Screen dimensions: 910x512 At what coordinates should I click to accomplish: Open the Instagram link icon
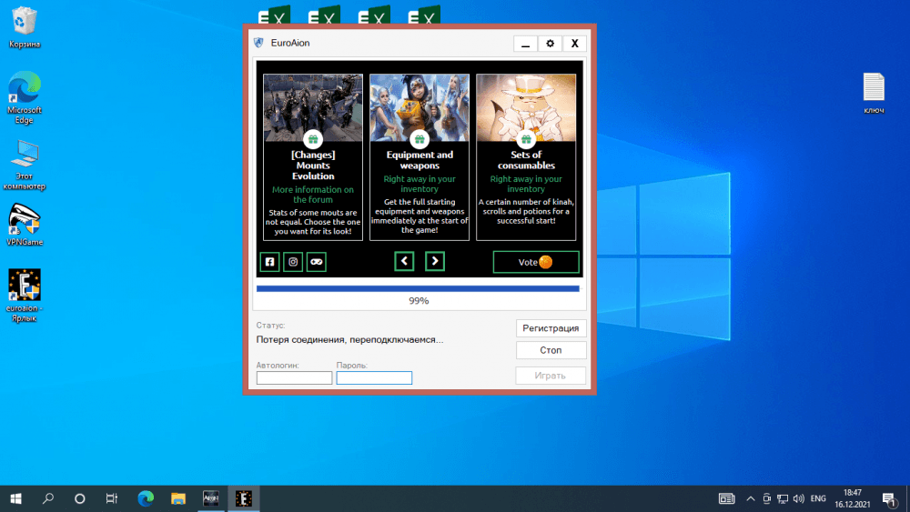(x=293, y=262)
